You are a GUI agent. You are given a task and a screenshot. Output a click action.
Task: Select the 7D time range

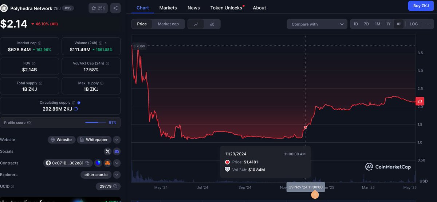tap(366, 24)
